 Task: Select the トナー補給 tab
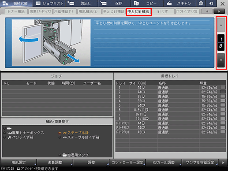[x=16, y=11]
